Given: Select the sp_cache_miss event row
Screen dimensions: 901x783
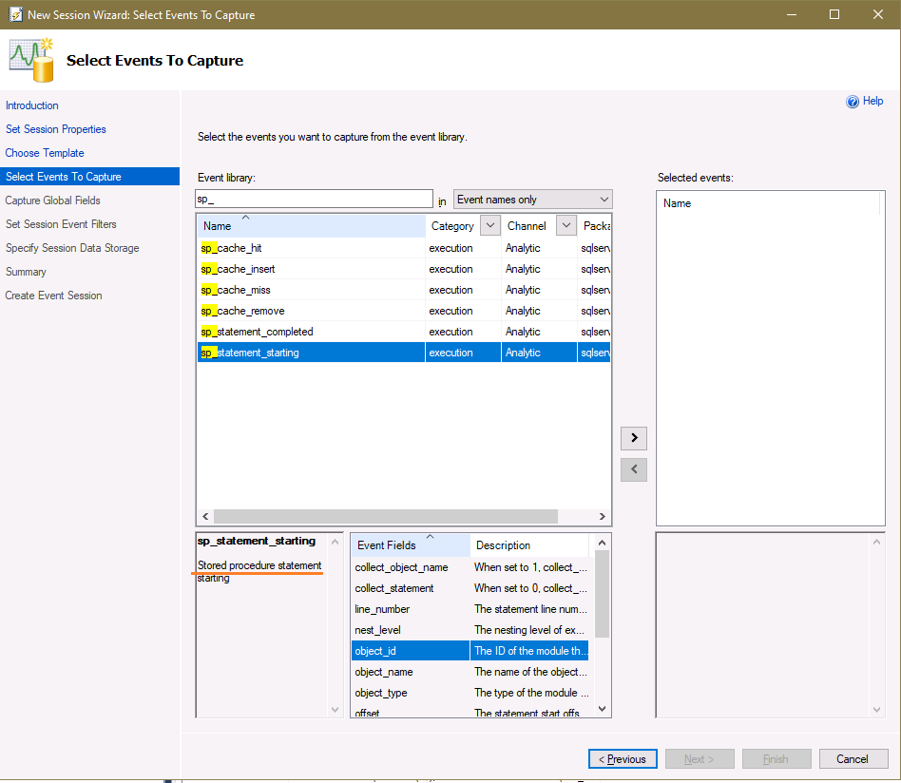Looking at the screenshot, I should 404,290.
